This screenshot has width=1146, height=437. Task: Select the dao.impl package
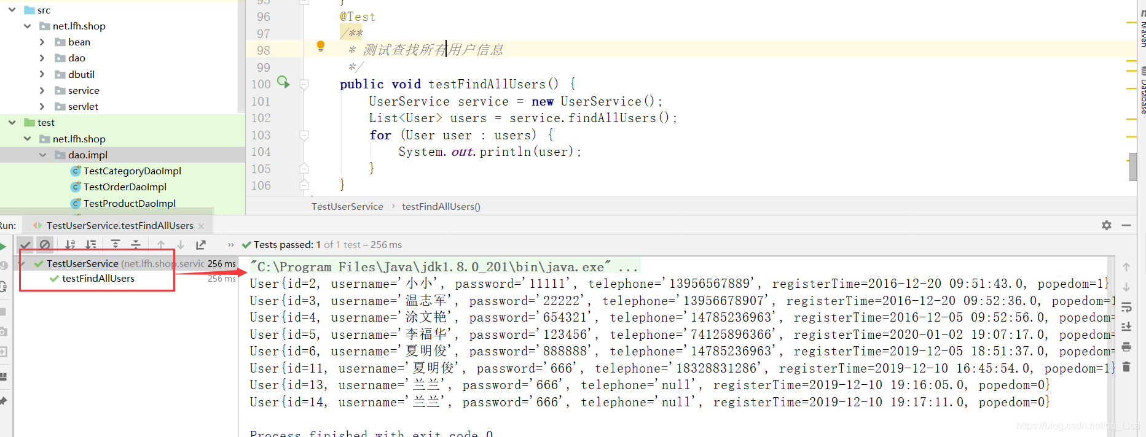click(87, 155)
